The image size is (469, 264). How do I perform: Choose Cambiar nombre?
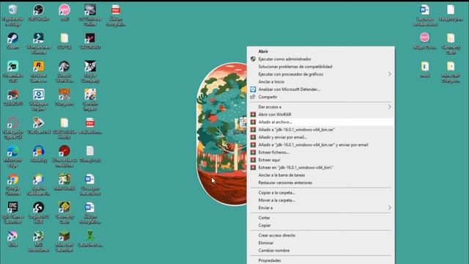pyautogui.click(x=321, y=250)
